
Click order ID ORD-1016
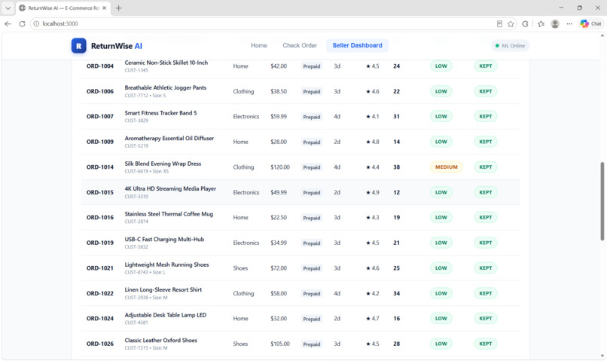point(100,218)
